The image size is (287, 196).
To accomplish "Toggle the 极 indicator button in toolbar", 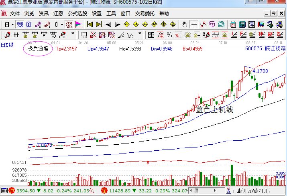I will tap(69, 24).
